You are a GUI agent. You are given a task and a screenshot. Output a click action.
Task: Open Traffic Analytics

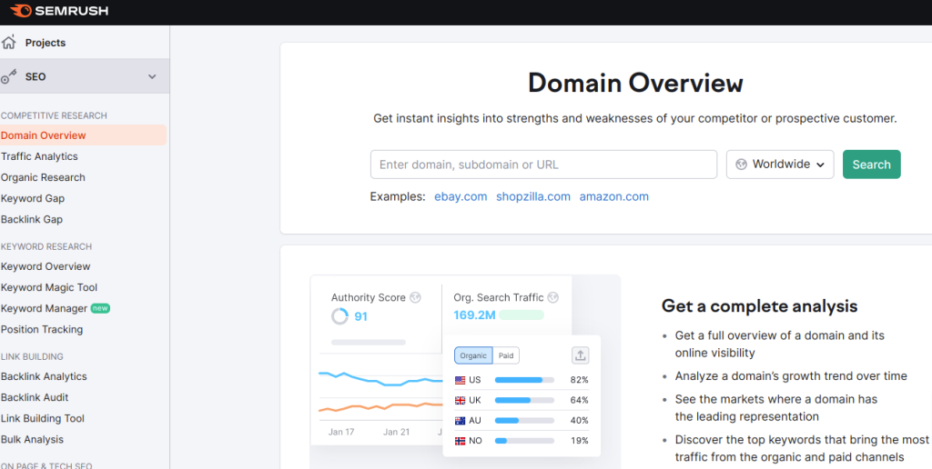tap(39, 156)
